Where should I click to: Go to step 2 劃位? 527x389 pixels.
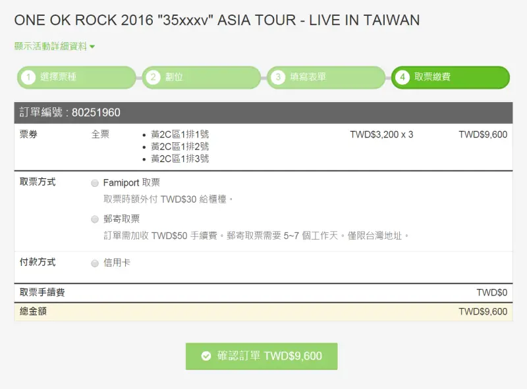(202, 77)
